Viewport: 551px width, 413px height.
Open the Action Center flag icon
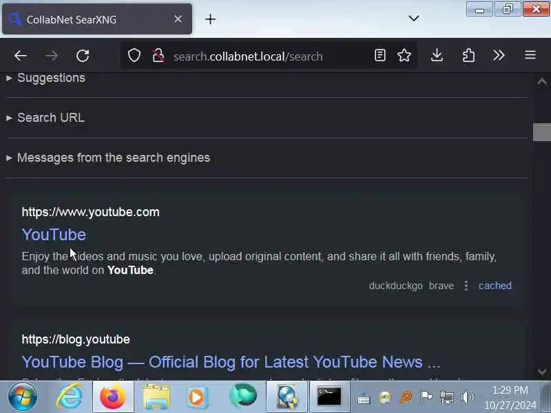pos(426,397)
